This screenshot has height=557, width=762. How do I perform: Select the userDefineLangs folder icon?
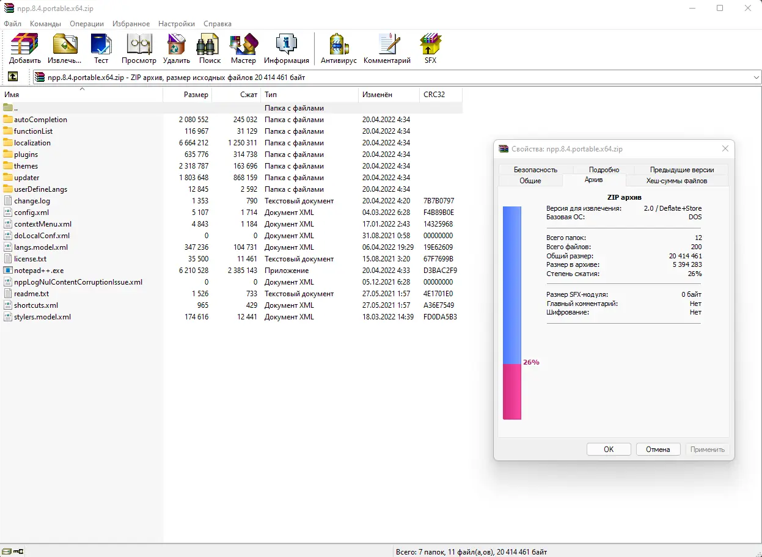pos(8,189)
